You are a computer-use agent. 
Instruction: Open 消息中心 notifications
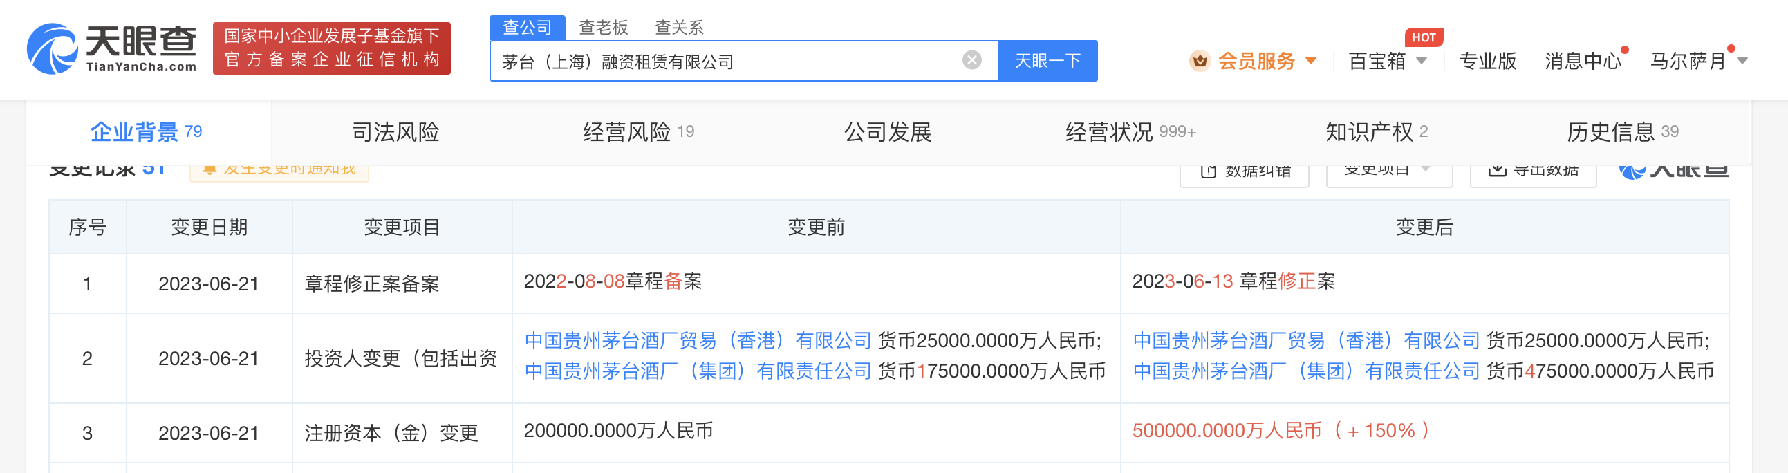[x=1583, y=61]
